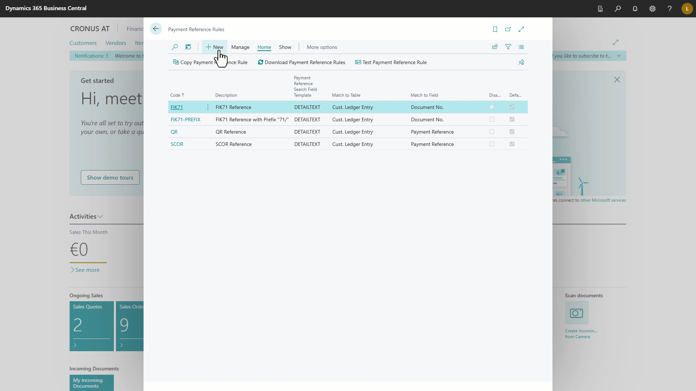Expand See more under Sales This Month
Screen dimensions: 696x391
click(x=85, y=270)
